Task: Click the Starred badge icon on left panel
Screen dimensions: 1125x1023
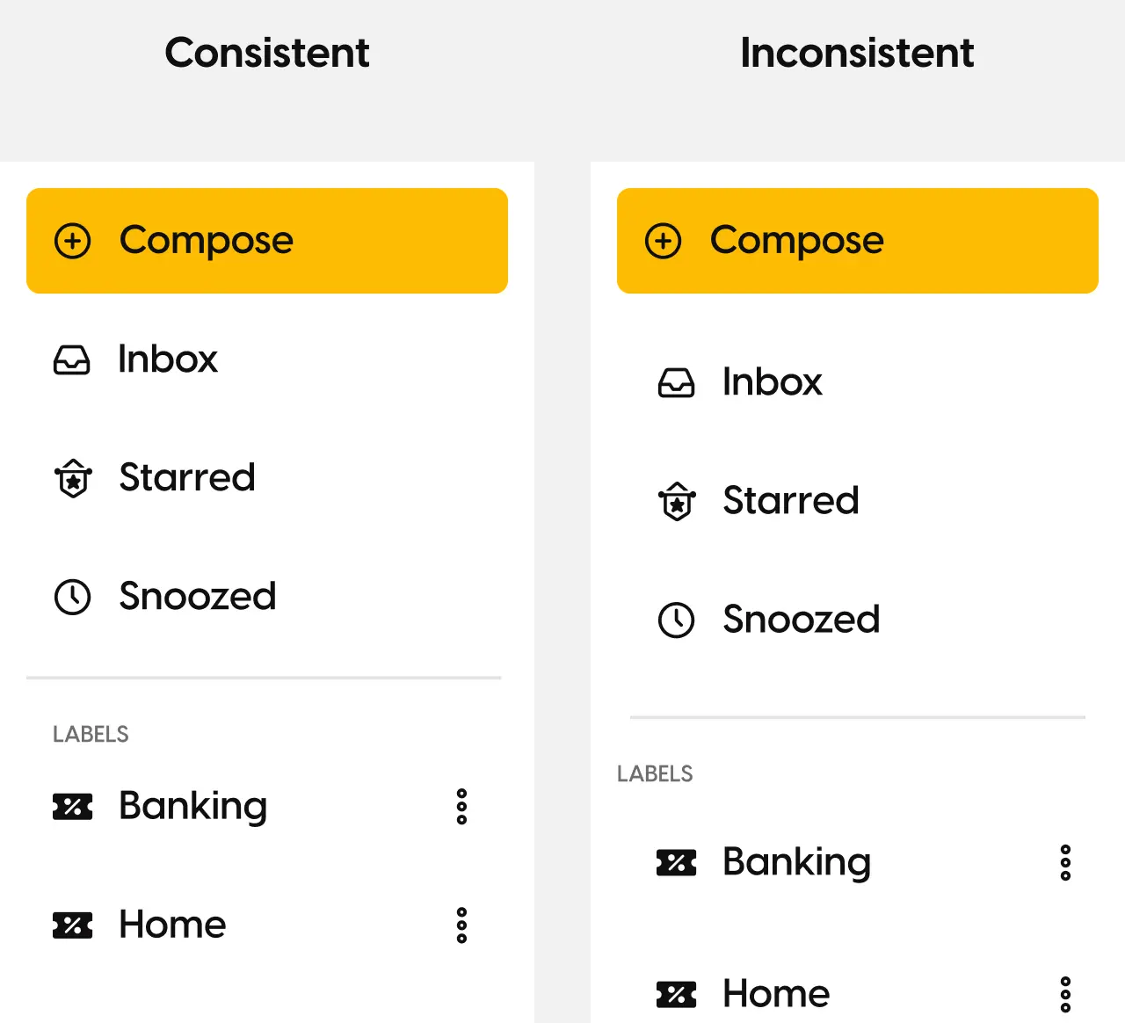Action: click(73, 478)
